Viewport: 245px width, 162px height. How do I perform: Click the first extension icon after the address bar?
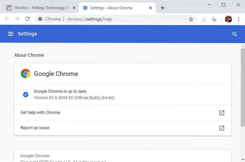tap(204, 19)
